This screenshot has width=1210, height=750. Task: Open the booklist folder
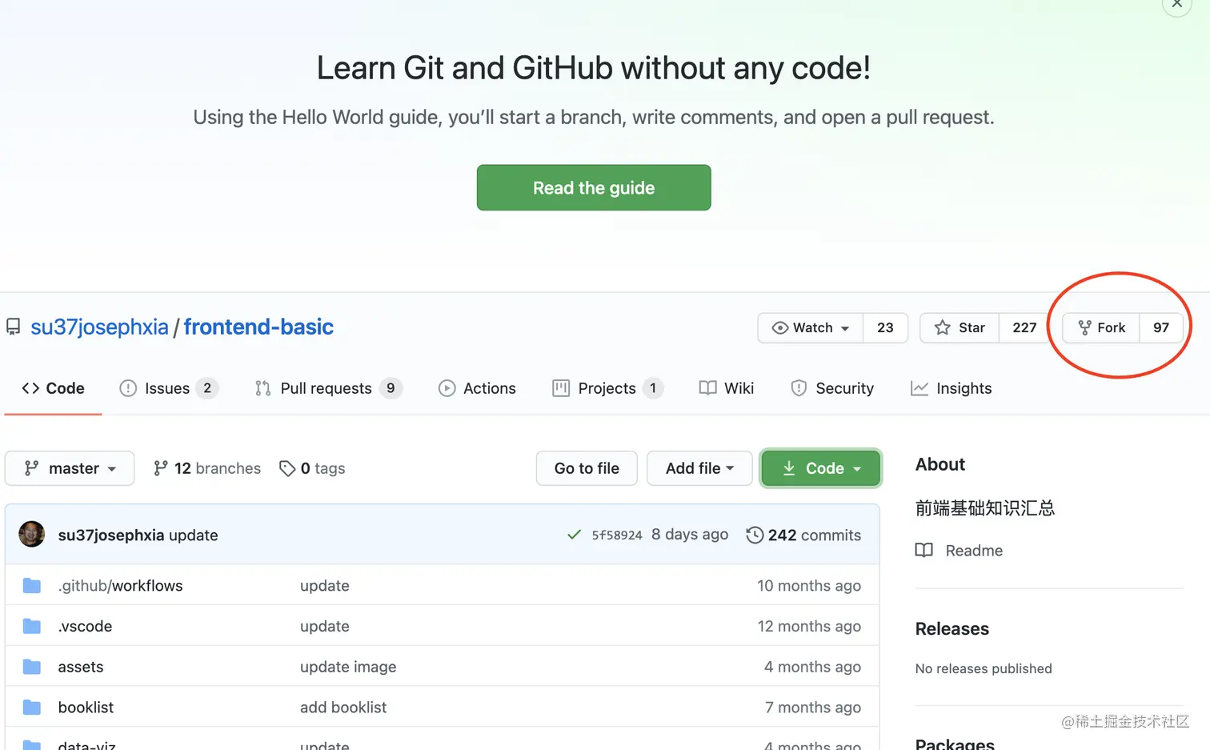(x=86, y=708)
